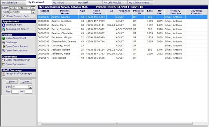209x127 pixels.
Task: Click the Appointment Search link
Action: click(x=17, y=29)
